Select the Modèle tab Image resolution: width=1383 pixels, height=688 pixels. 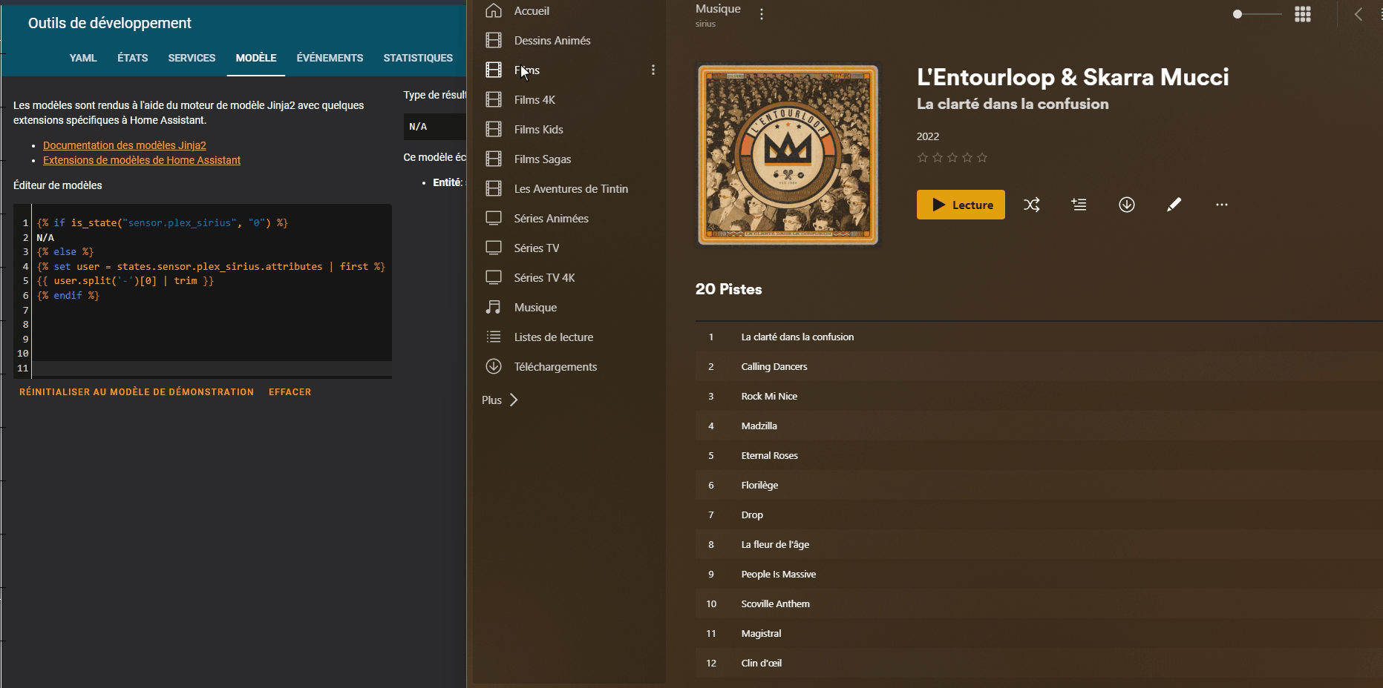(x=256, y=58)
